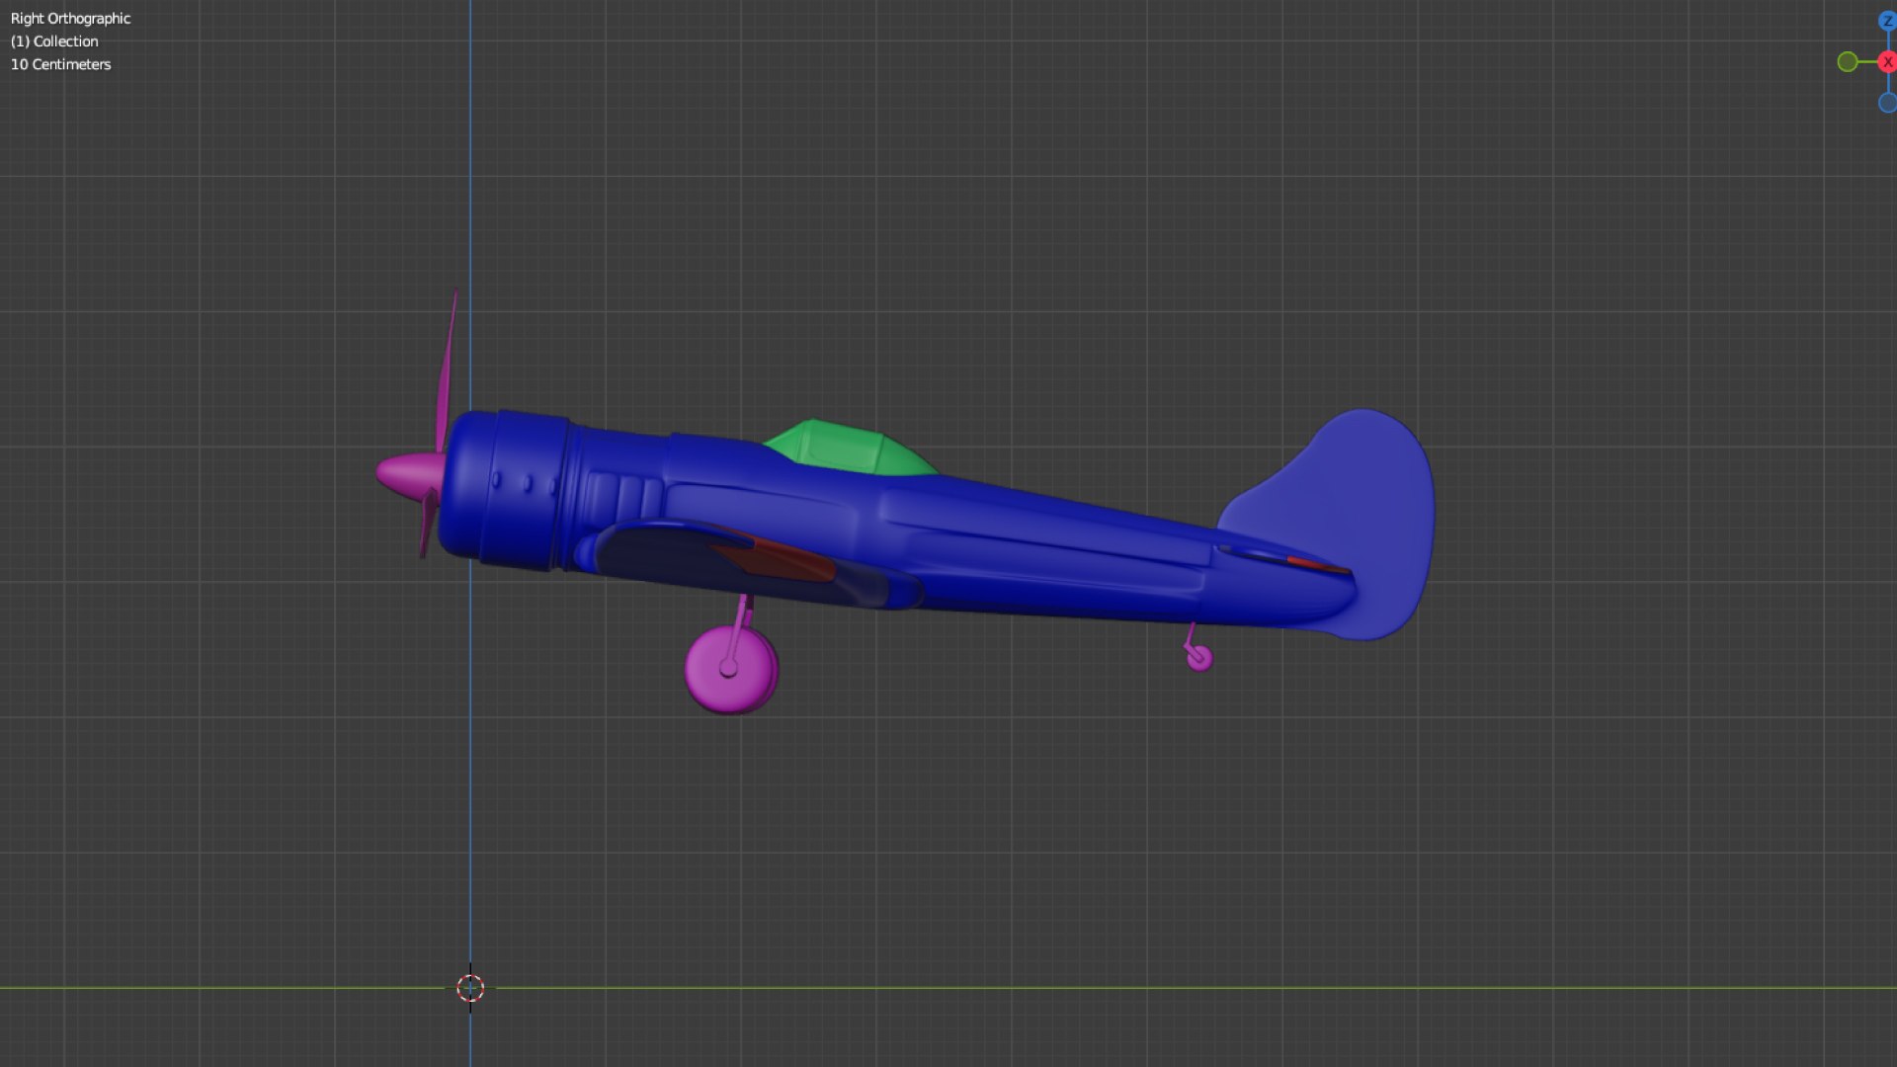Click the red X axis gizmo circle
Screen dimensions: 1897x1067
pos(1887,62)
